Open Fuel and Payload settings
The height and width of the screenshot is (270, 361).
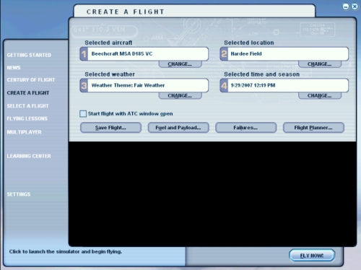pos(178,128)
